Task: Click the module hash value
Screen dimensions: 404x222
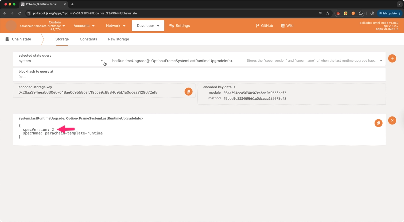Action: tap(255, 93)
